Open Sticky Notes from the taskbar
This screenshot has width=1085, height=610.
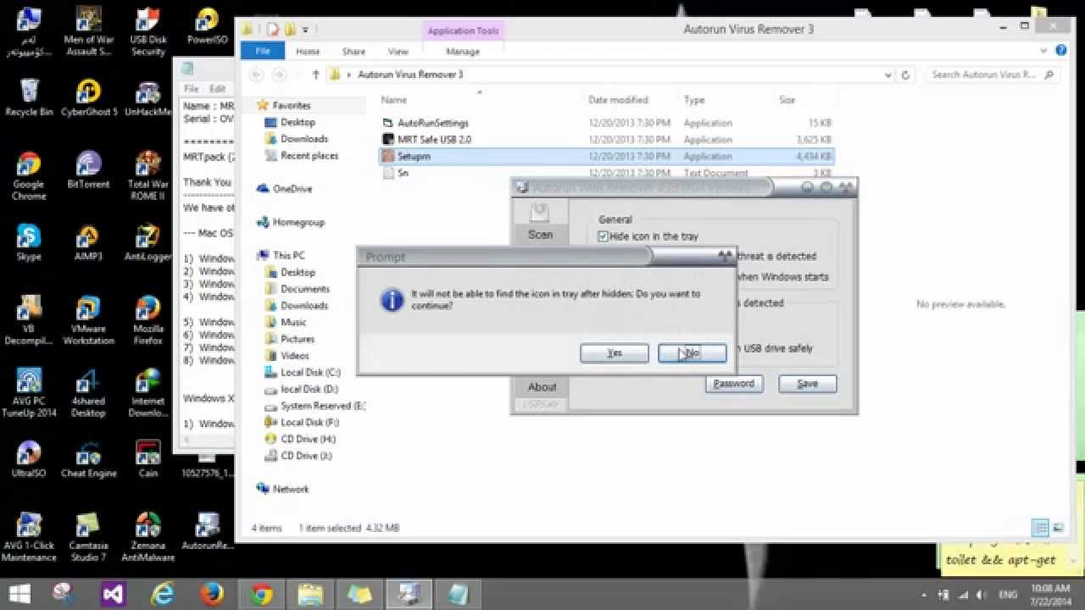tap(359, 594)
